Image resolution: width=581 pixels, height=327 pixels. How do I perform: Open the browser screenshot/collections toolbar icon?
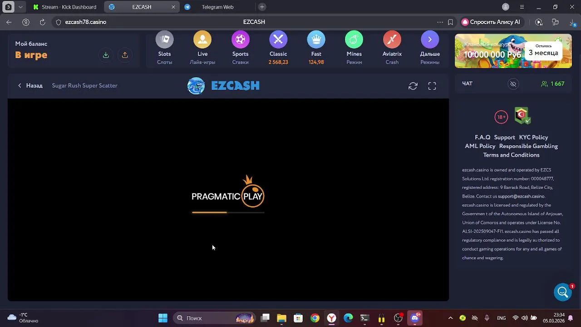click(555, 22)
